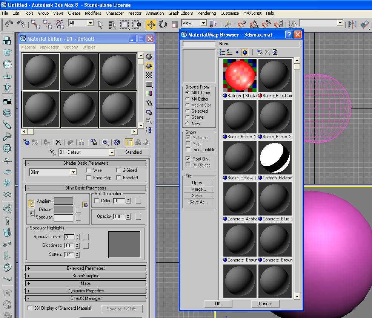Image resolution: width=372 pixels, height=318 pixels.
Task: Click Save As... in File group
Action: pyautogui.click(x=198, y=202)
